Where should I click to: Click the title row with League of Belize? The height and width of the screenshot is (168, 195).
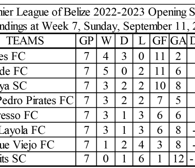(97, 12)
